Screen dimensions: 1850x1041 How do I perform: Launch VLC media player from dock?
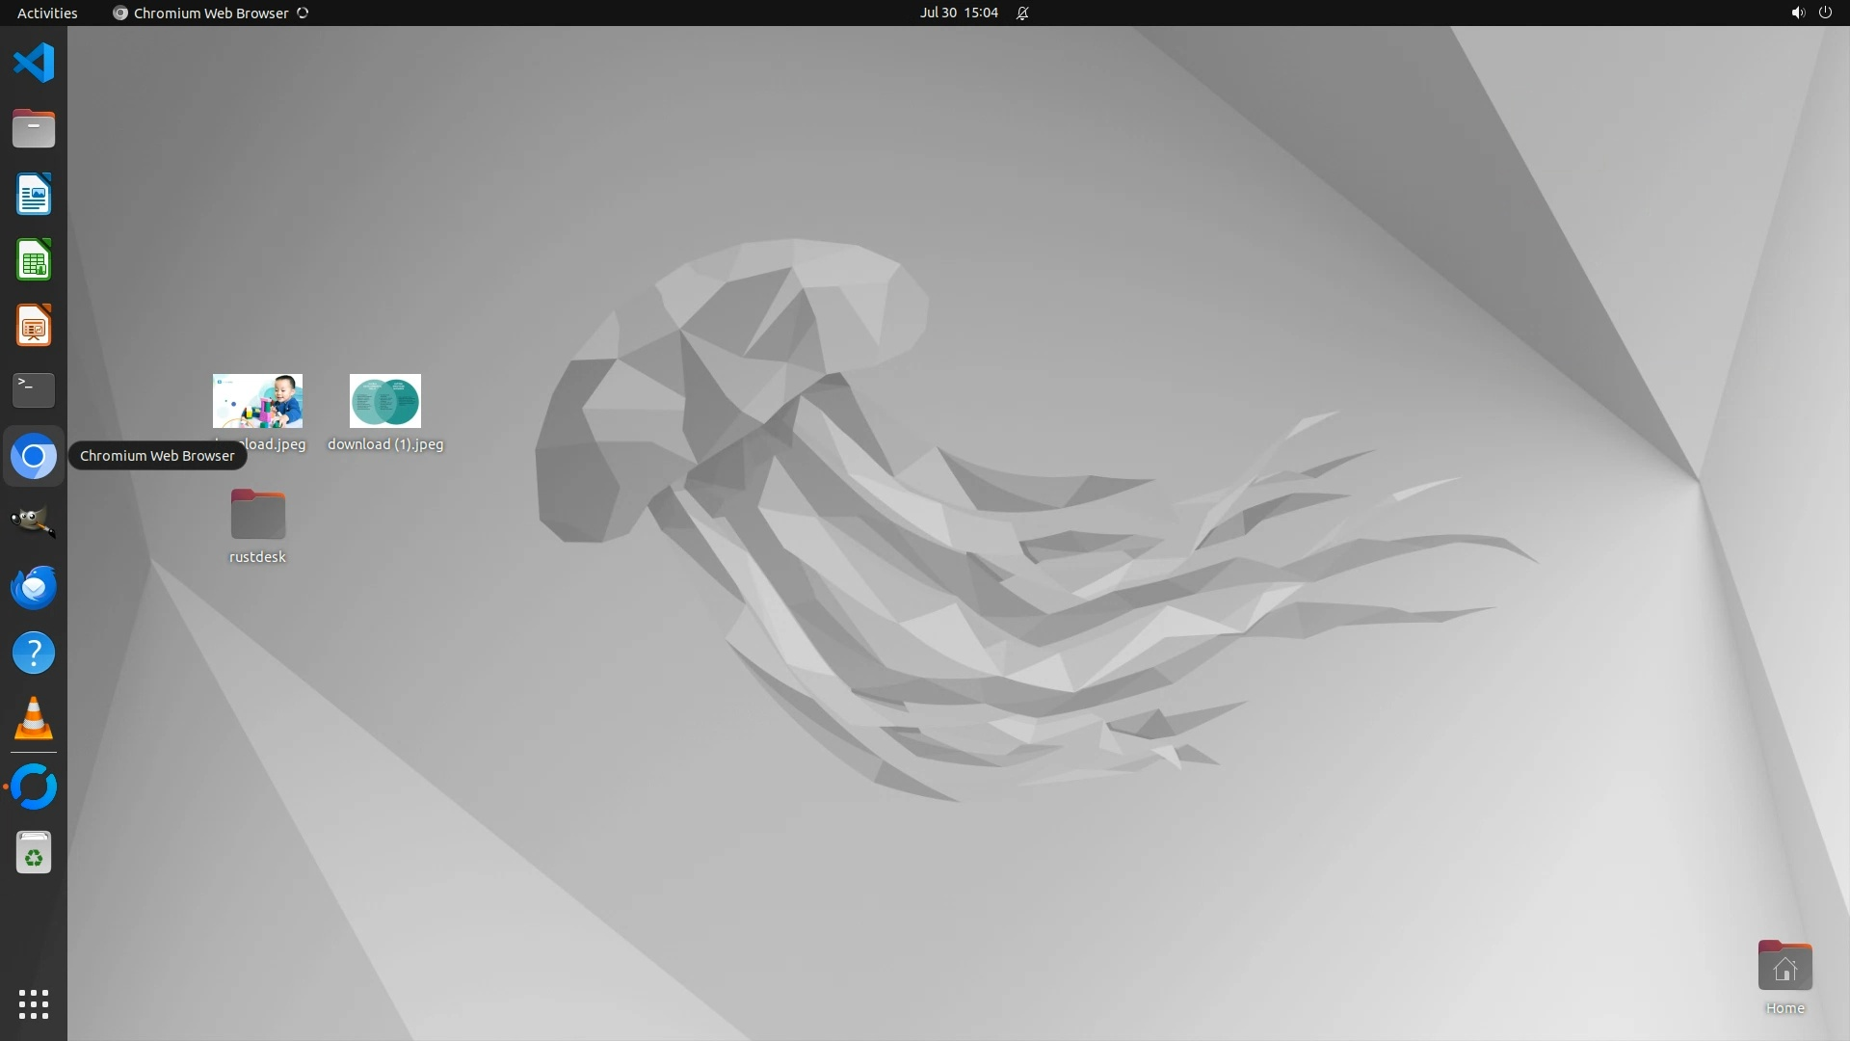pyautogui.click(x=34, y=719)
